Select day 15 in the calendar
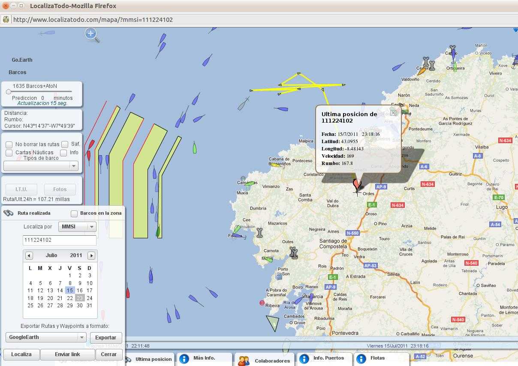The height and width of the screenshot is (366, 518). tap(69, 291)
